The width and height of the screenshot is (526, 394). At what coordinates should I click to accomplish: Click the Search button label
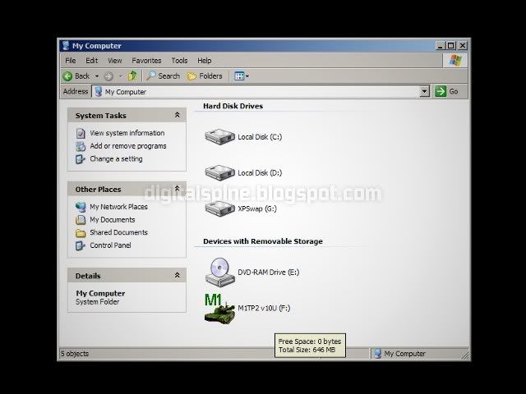tap(169, 76)
